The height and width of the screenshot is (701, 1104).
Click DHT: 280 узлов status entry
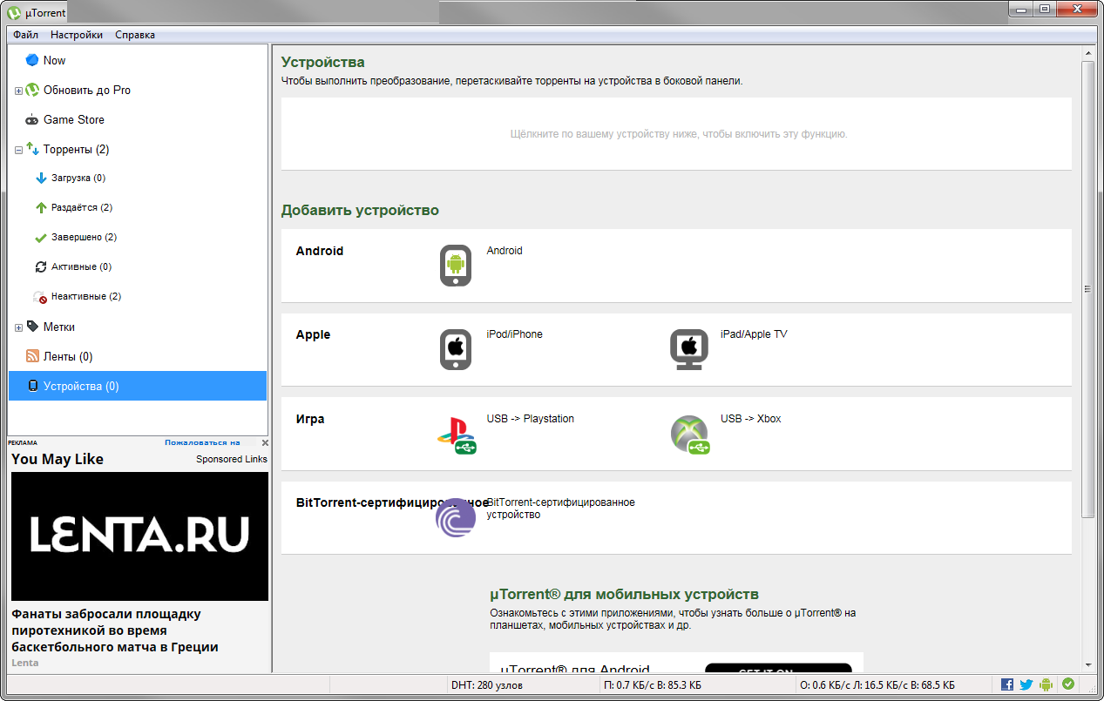[486, 685]
